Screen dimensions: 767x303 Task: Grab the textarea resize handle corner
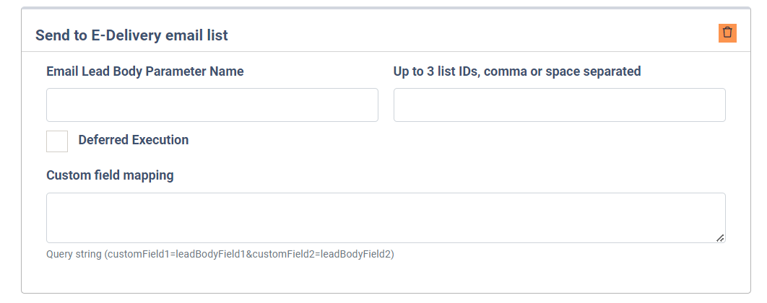(720, 238)
